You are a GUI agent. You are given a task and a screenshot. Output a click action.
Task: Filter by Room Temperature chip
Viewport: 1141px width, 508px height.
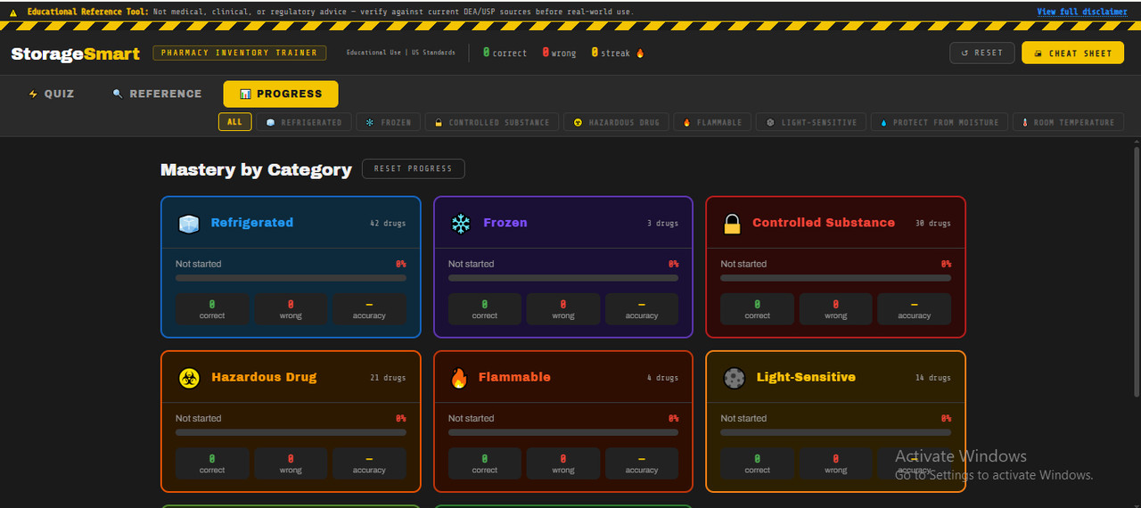tap(1068, 122)
